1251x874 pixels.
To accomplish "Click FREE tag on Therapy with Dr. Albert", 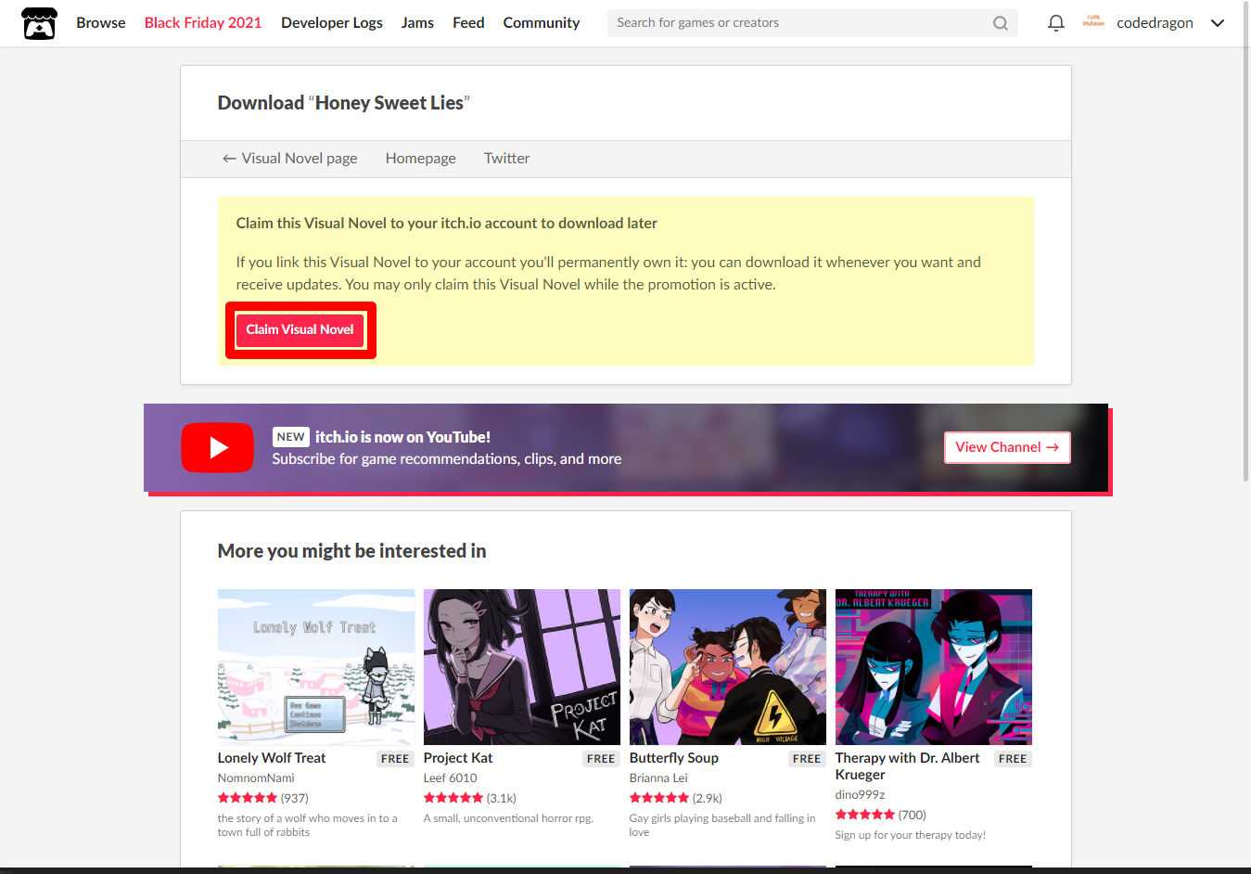I will pos(1013,759).
